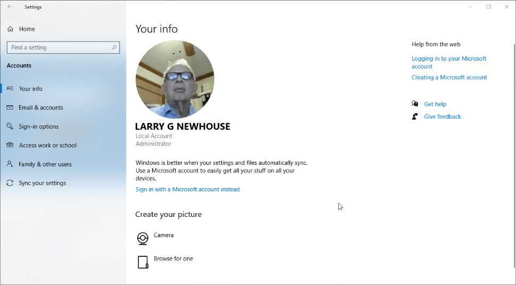516x285 pixels.
Task: Click the LARRY G NEWHOUSE account name
Action: click(182, 127)
